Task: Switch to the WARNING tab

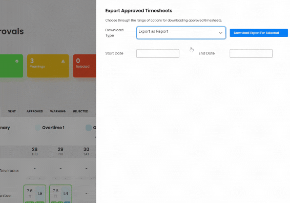Action: (x=58, y=111)
